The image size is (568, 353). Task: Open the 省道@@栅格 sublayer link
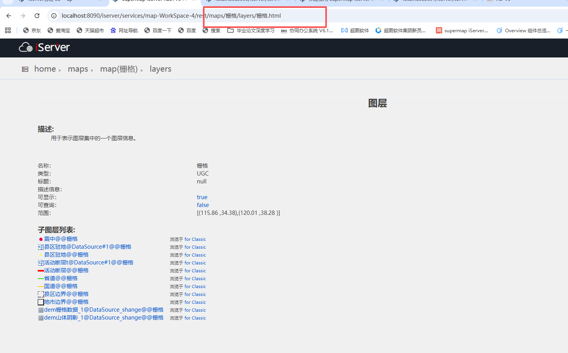pyautogui.click(x=61, y=278)
